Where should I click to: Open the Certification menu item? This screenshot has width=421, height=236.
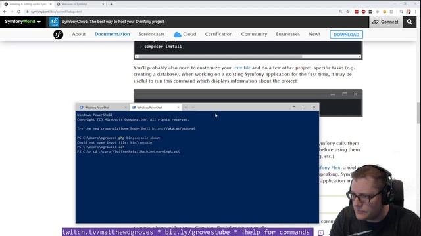218,34
